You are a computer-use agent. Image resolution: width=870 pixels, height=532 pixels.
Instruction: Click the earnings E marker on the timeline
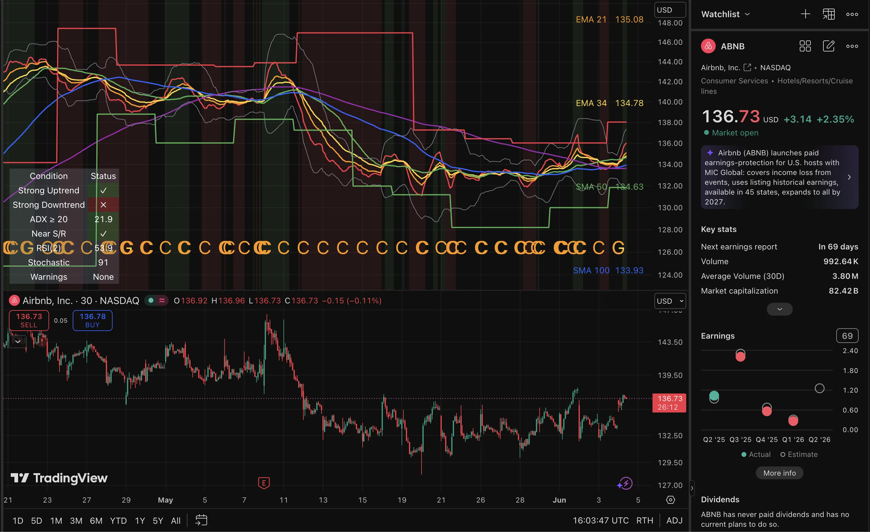coord(264,483)
